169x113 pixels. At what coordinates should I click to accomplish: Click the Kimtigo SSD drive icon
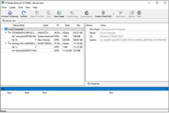click(x=10, y=43)
